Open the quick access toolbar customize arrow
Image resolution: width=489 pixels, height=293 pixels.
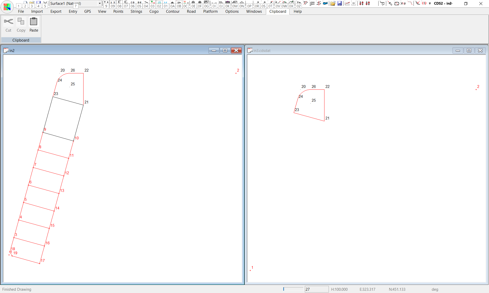click(x=430, y=3)
